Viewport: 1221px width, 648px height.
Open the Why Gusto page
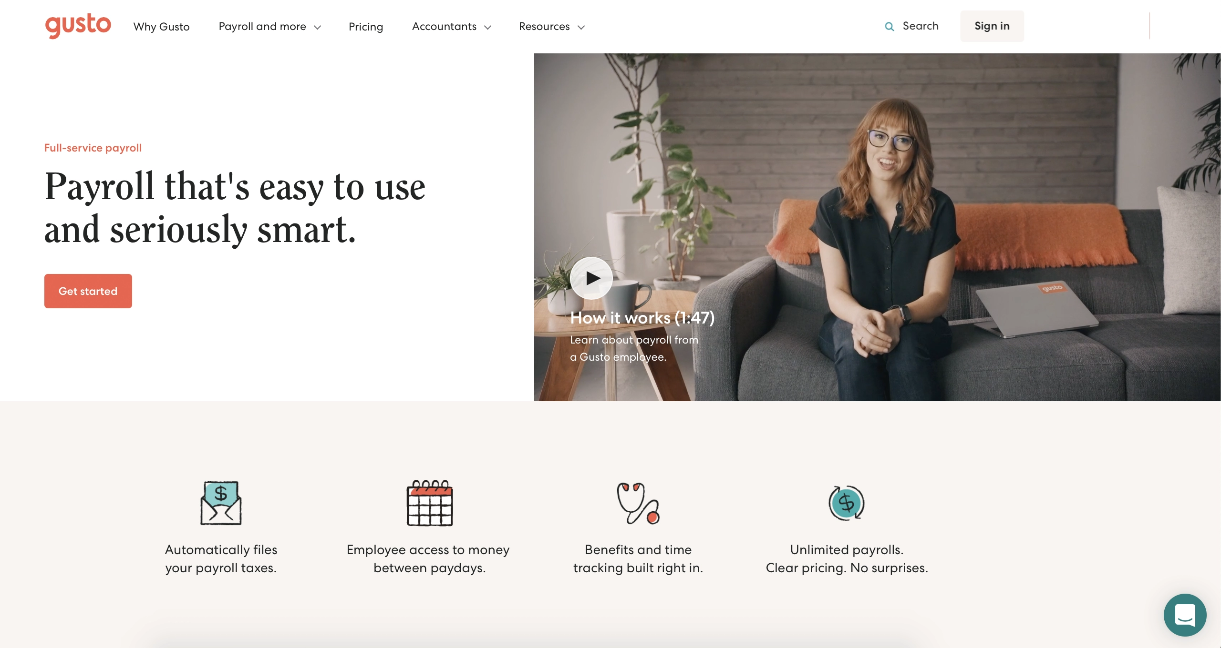[162, 27]
